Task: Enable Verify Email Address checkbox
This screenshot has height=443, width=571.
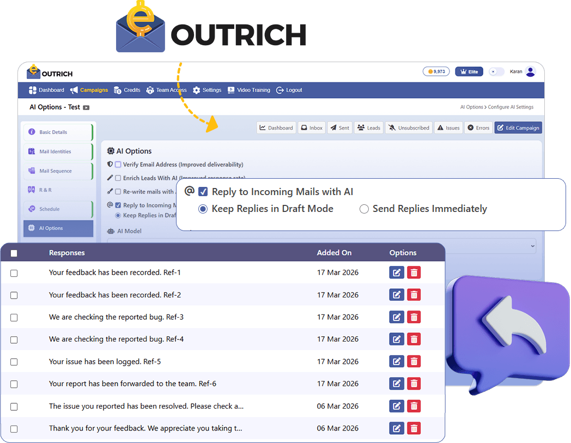Action: coord(118,165)
